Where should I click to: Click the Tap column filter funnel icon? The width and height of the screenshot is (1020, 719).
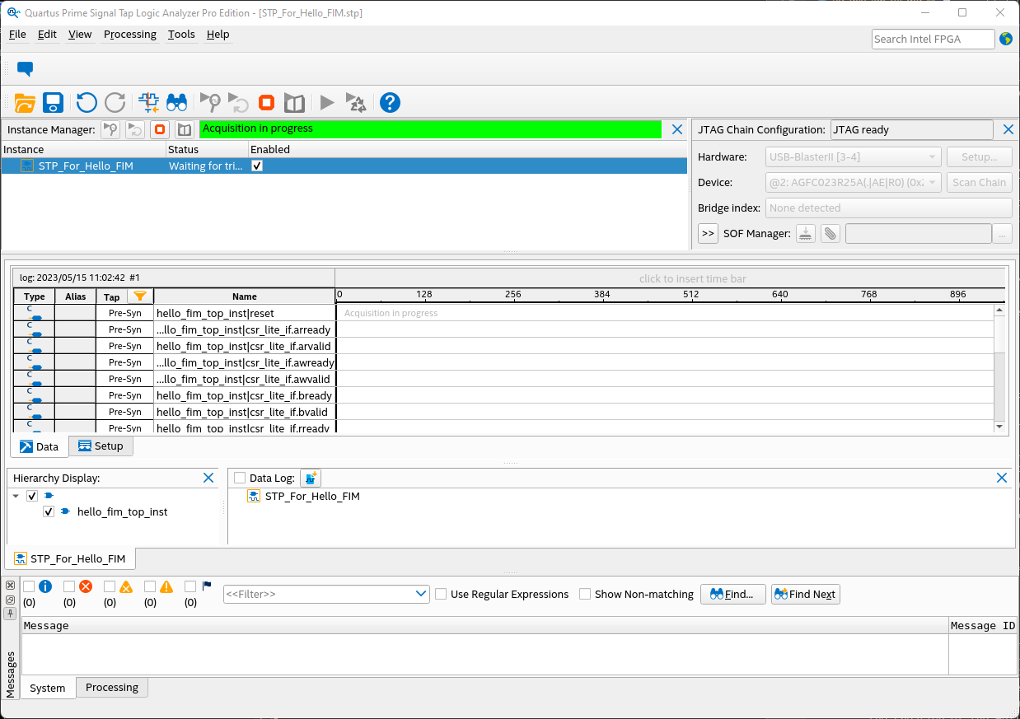140,296
